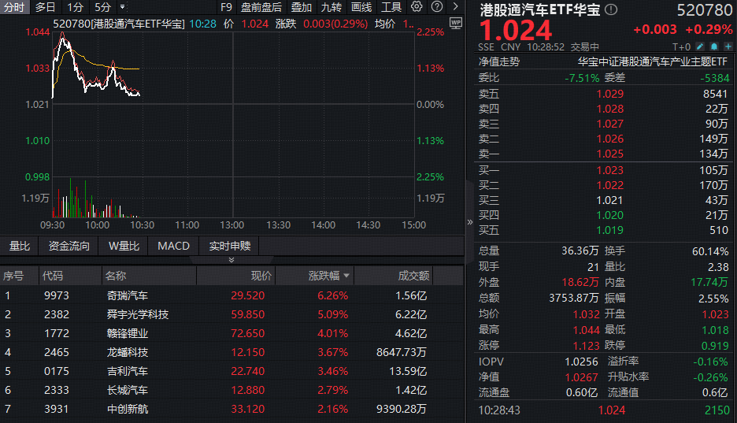Switch to 多日 chart tab
Screen dimensions: 737x423
pyautogui.click(x=45, y=7)
